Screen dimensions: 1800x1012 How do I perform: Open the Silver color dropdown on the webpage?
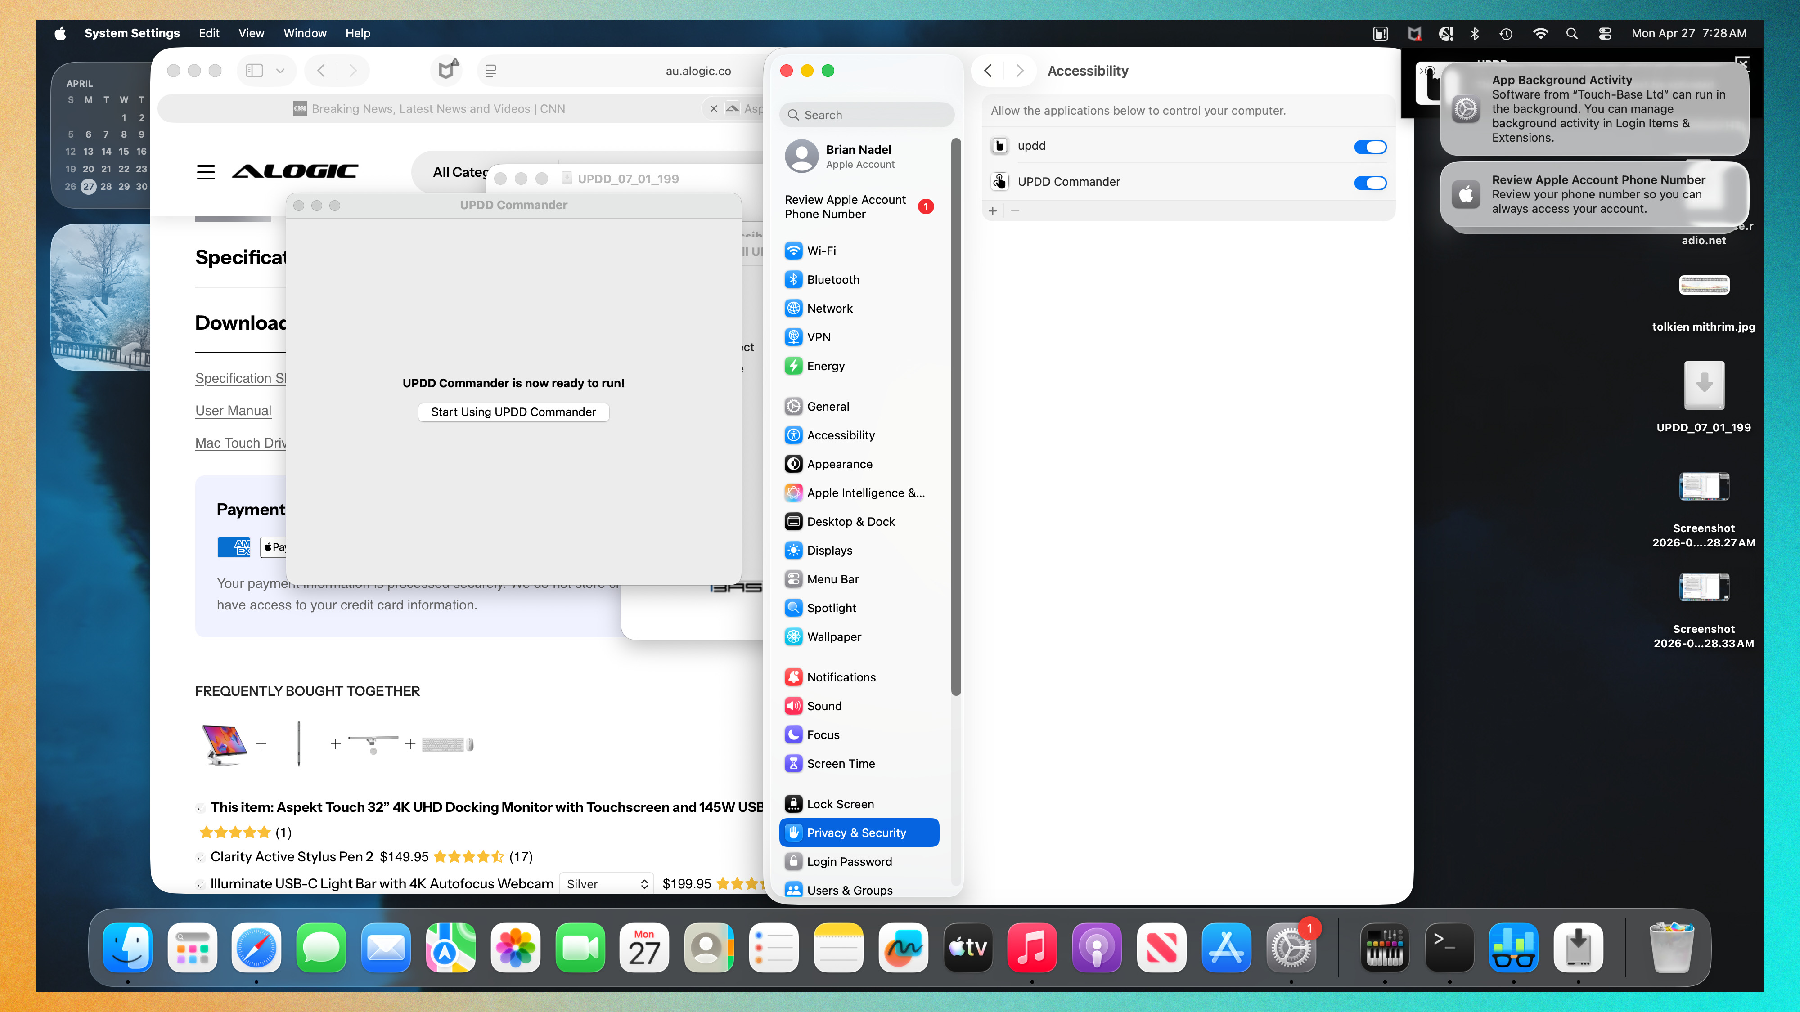[x=606, y=883]
